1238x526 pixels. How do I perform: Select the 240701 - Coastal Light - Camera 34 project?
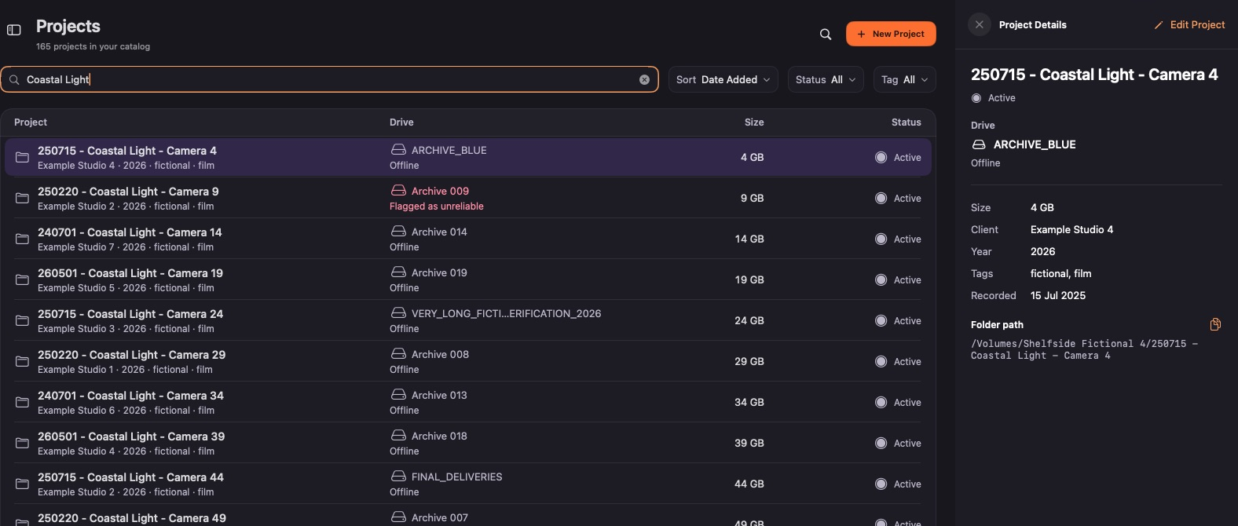click(468, 403)
